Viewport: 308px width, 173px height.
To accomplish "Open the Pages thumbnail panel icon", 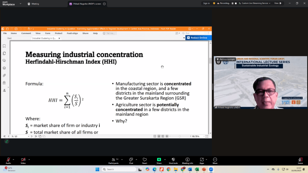I will (4, 53).
